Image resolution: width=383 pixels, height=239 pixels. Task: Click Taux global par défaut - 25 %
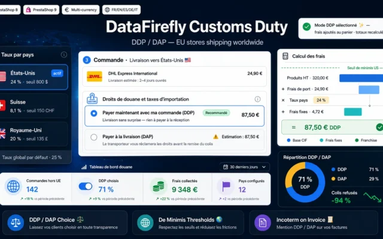point(32,157)
